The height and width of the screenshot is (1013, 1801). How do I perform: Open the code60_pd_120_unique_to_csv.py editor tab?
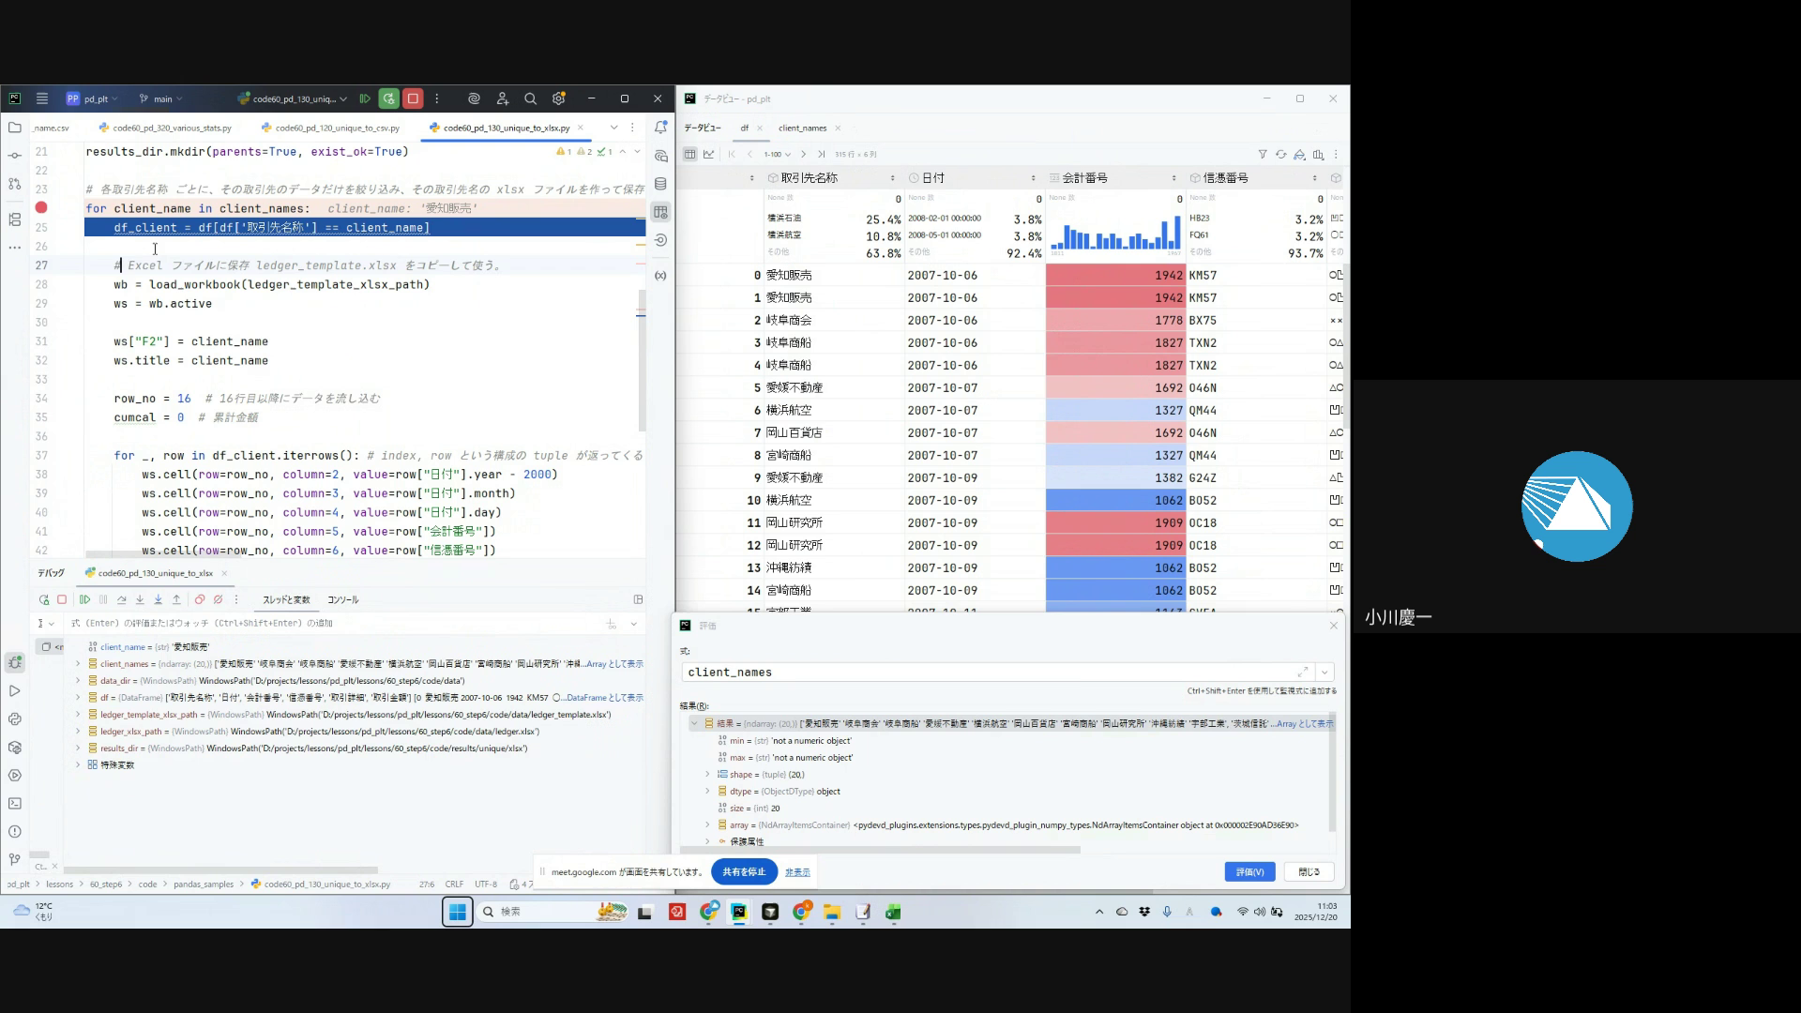(337, 128)
